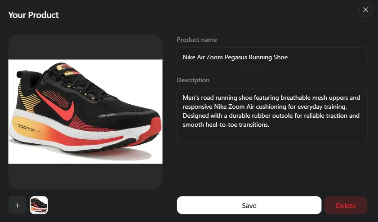This screenshot has width=378, height=222.
Task: Click the ZoomX logo on shoe midsole
Action: 26,128
